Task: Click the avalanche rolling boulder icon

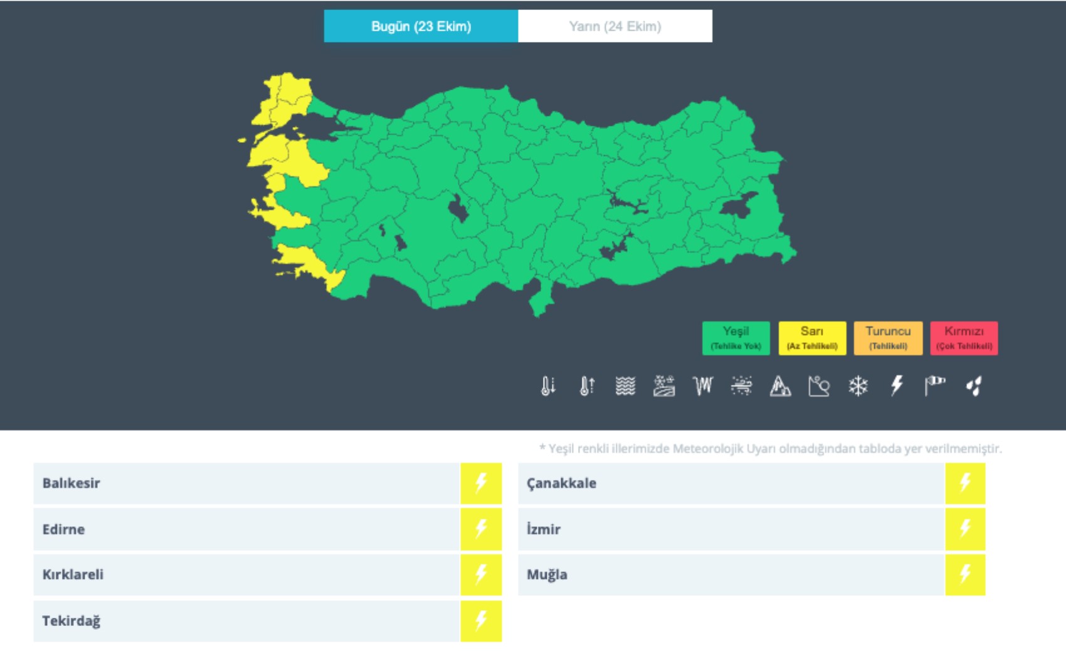Action: [819, 386]
